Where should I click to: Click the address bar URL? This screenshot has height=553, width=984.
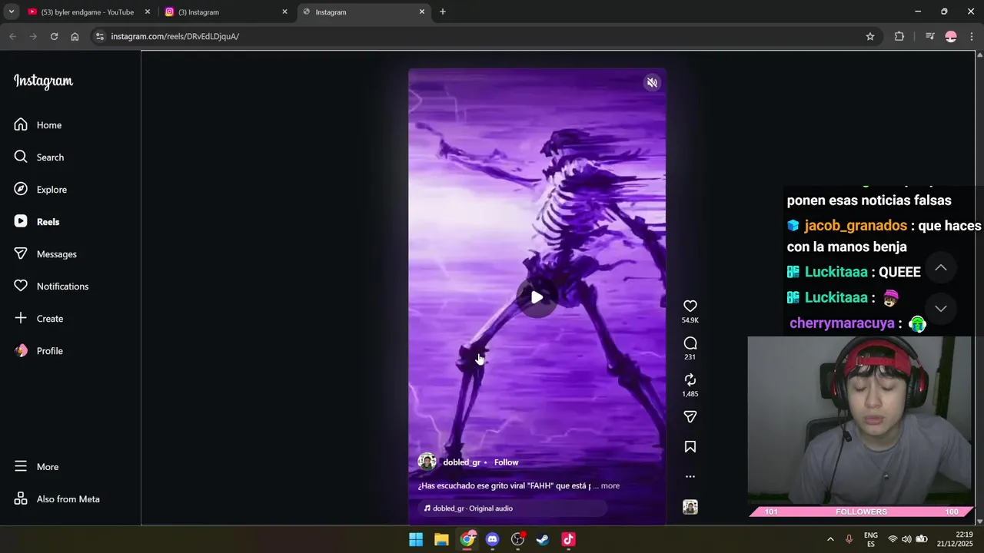(x=175, y=36)
